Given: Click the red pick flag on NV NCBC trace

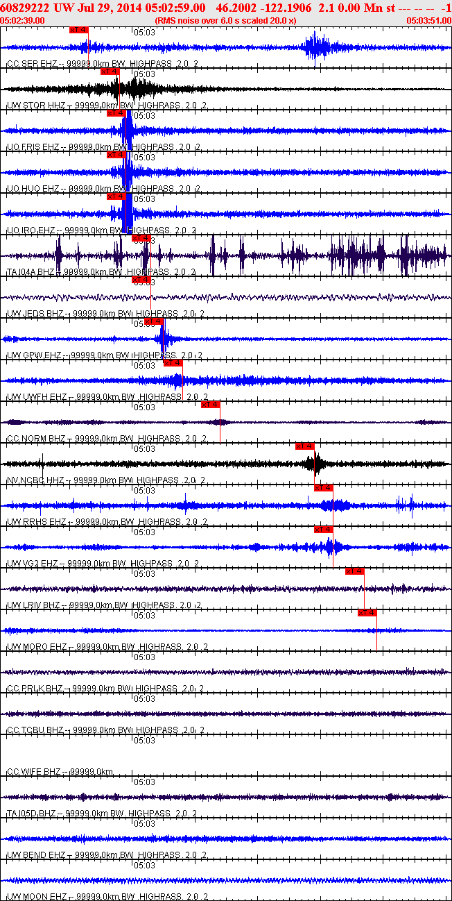Looking at the screenshot, I should 305,446.
